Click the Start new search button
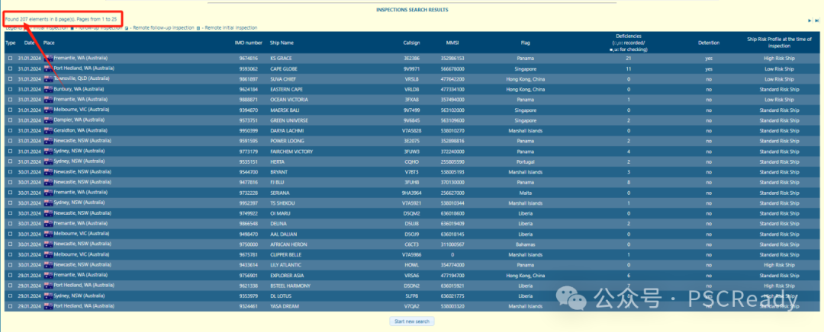Image resolution: width=824 pixels, height=332 pixels. (412, 321)
